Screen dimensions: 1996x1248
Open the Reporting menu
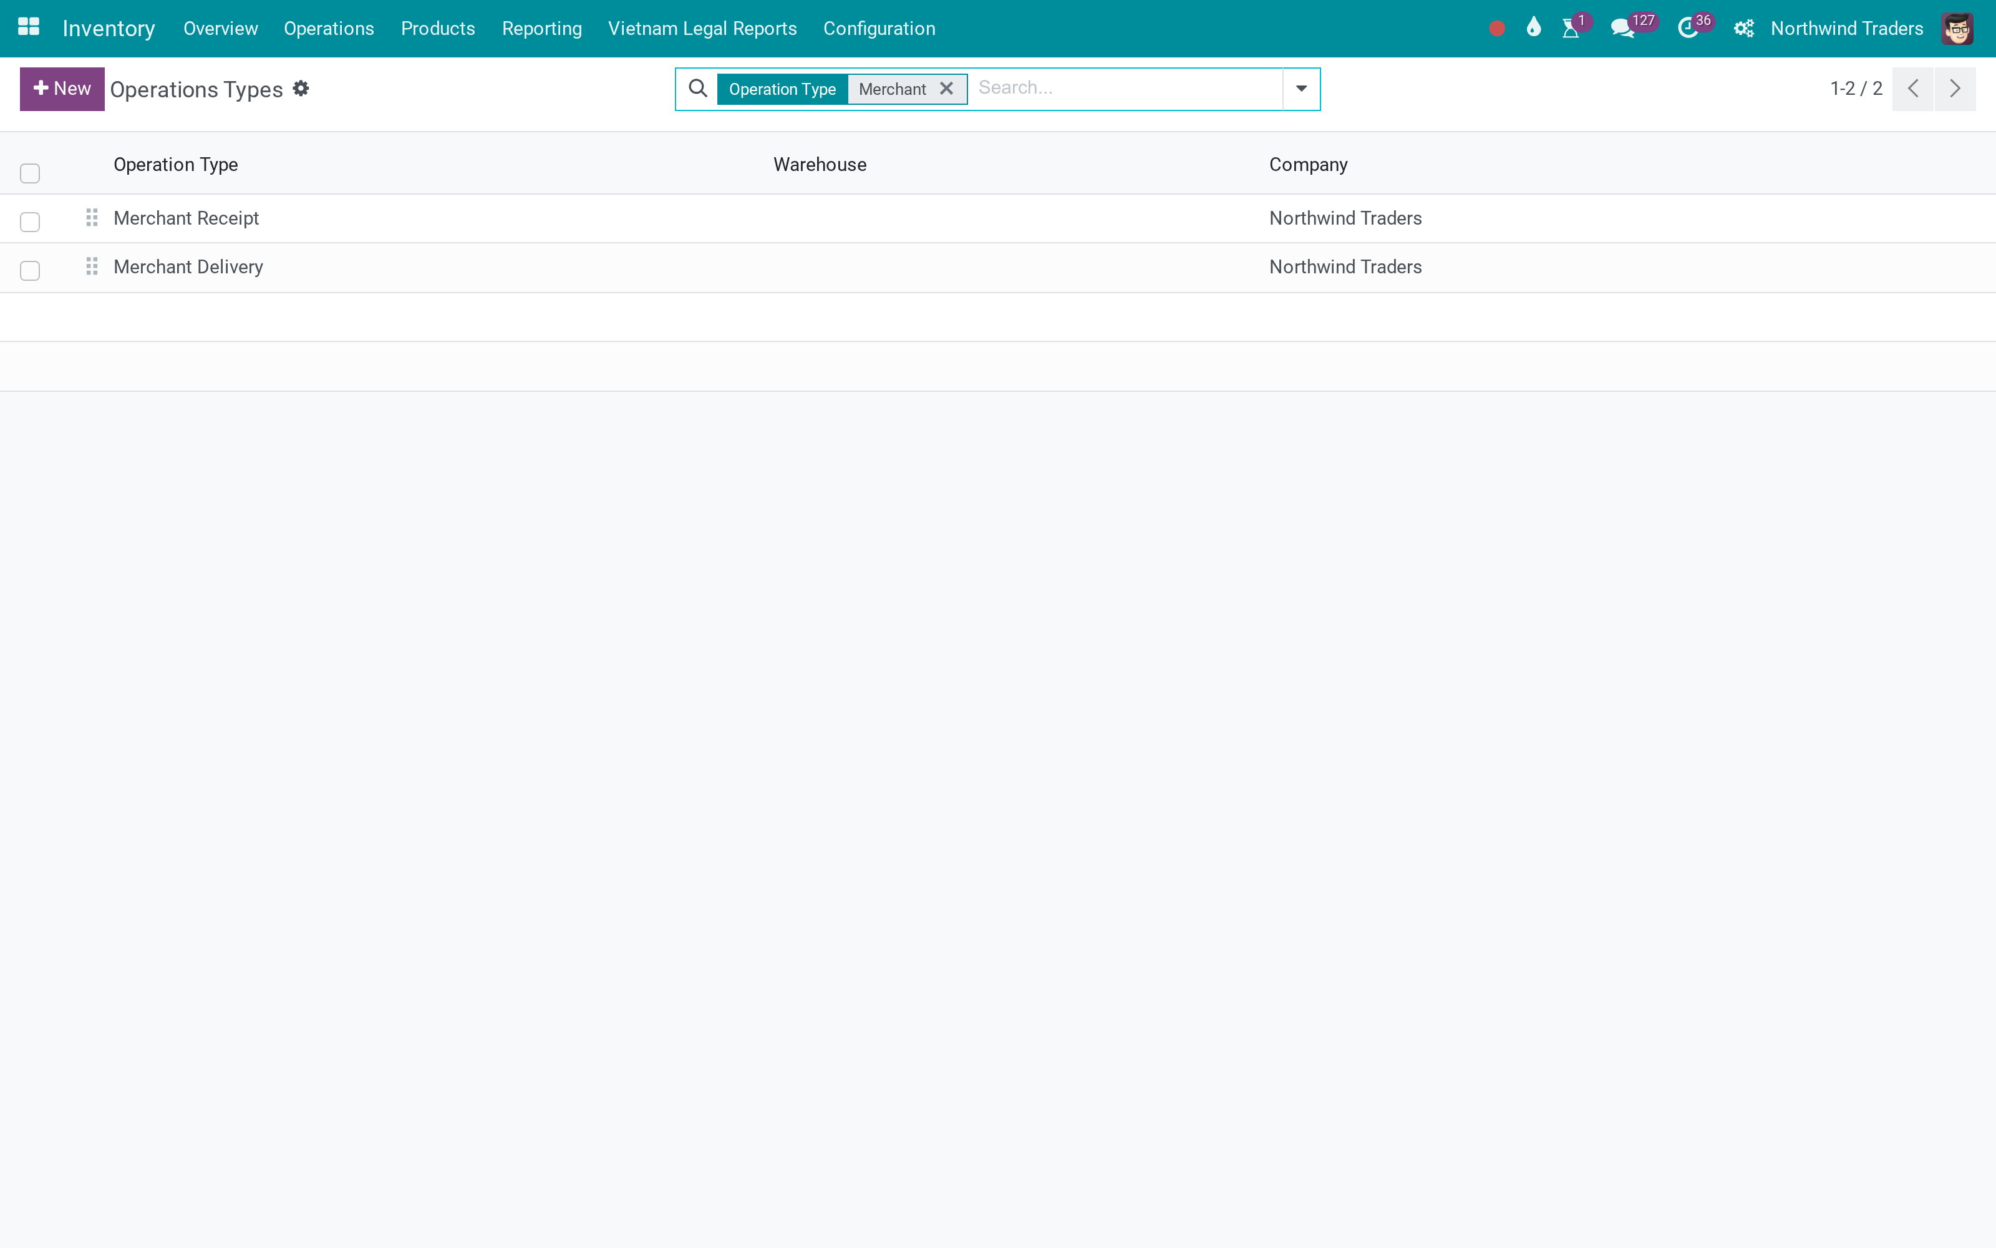[542, 29]
